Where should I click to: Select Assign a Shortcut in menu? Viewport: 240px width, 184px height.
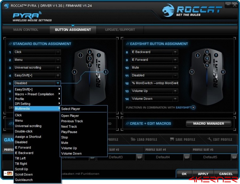click(37, 137)
